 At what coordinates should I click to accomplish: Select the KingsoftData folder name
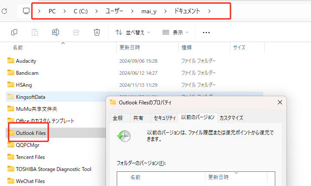pyautogui.click(x=31, y=97)
